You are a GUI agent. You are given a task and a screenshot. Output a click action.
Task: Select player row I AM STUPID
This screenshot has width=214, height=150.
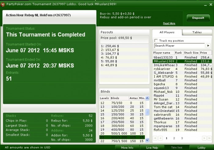tap(182, 76)
